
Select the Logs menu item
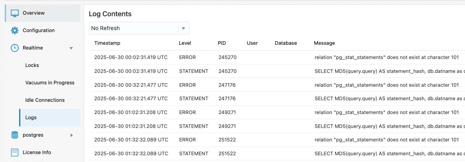(x=31, y=118)
